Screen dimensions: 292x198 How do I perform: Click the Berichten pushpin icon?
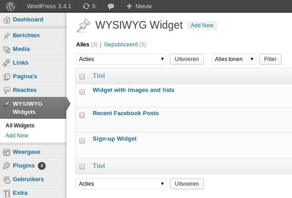coord(7,36)
